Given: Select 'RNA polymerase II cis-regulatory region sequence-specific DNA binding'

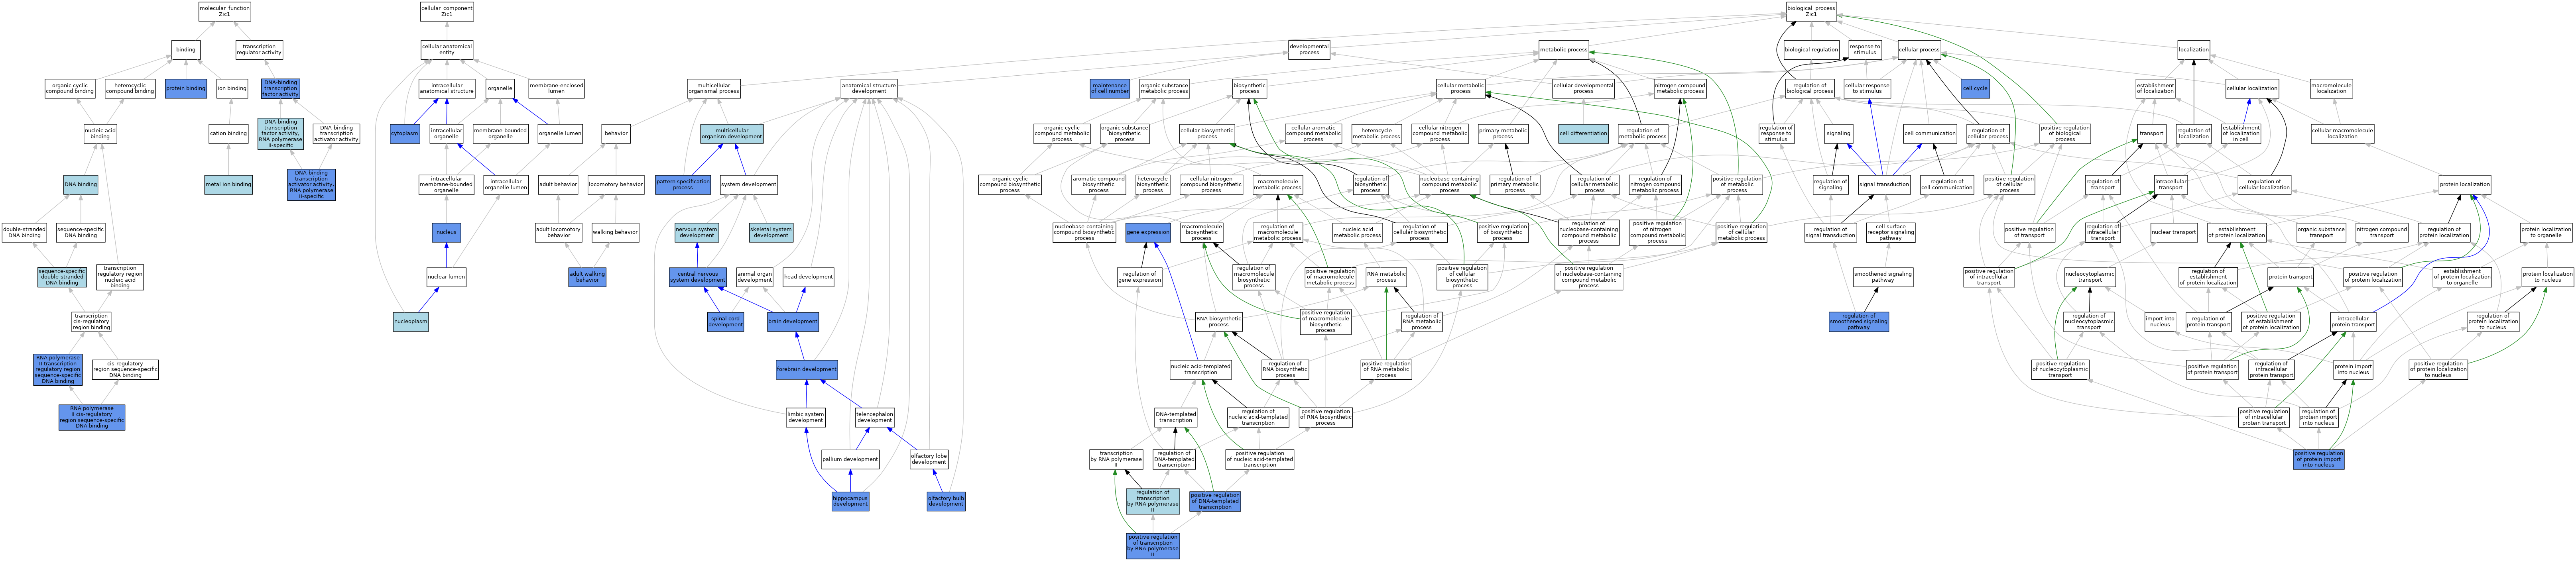Looking at the screenshot, I should [x=92, y=417].
